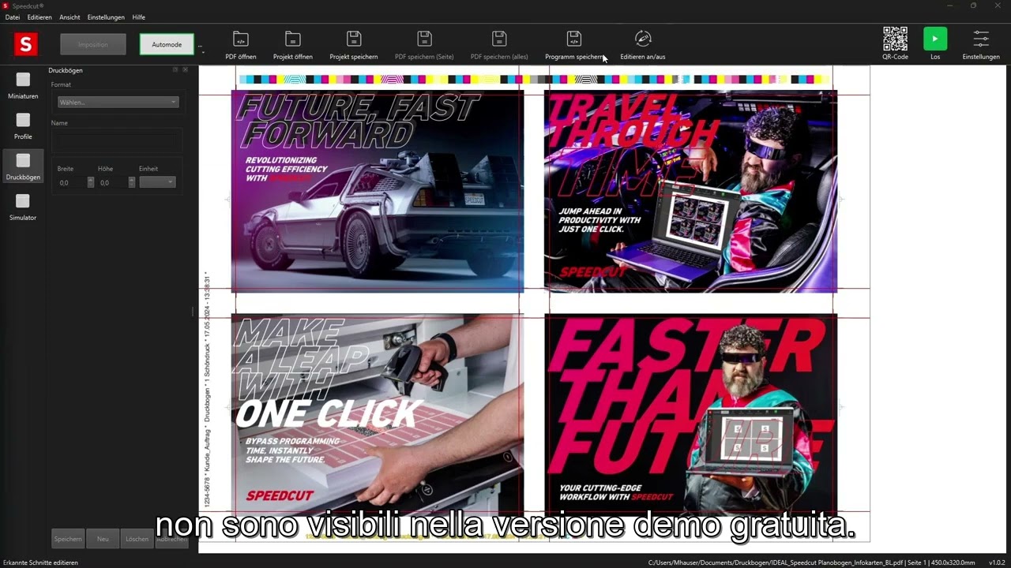This screenshot has height=568, width=1011.
Task: Select the Faster Than Future card thumbnail
Action: click(690, 414)
